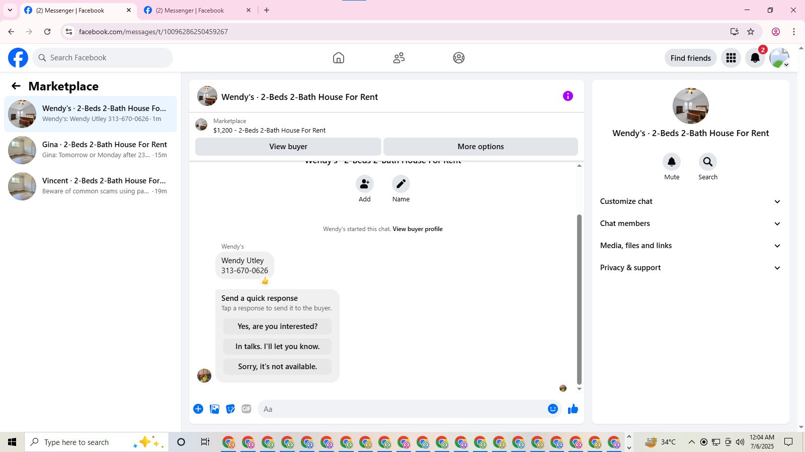Viewport: 805px width, 452px height.
Task: Expand the Privacy & support section
Action: click(691, 268)
